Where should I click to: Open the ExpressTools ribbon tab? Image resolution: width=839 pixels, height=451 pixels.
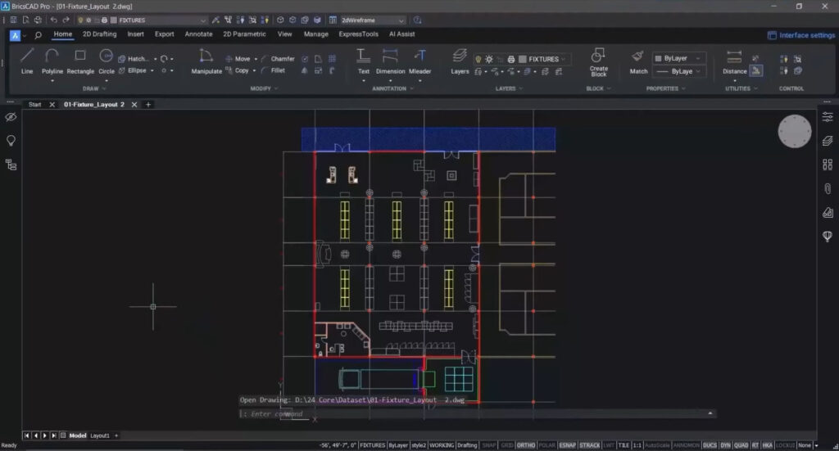(x=358, y=34)
